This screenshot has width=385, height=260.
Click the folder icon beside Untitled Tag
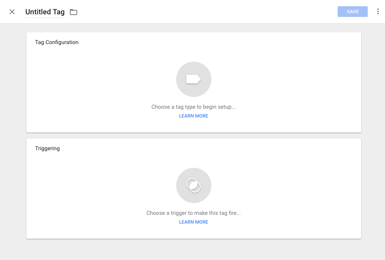(x=73, y=12)
